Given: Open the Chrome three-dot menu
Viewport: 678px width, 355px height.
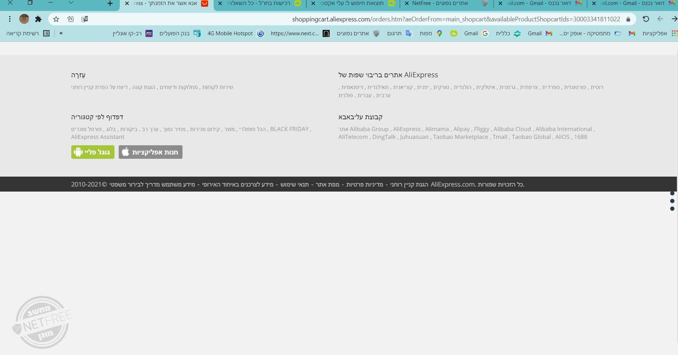Looking at the screenshot, I should pos(10,19).
